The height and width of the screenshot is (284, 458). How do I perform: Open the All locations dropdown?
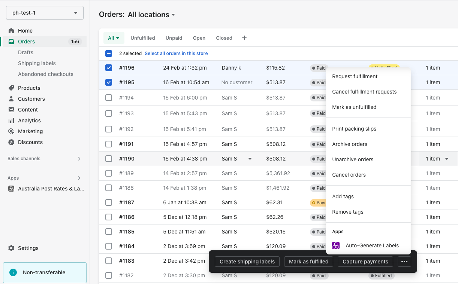pos(151,15)
